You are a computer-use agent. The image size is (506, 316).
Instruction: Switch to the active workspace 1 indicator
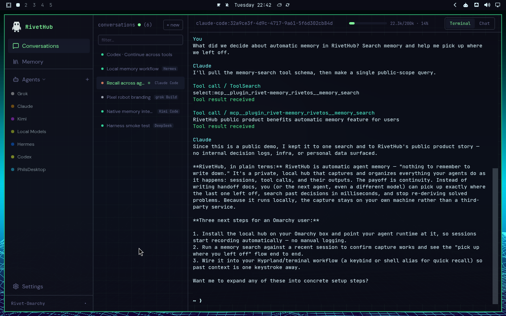coord(18,5)
